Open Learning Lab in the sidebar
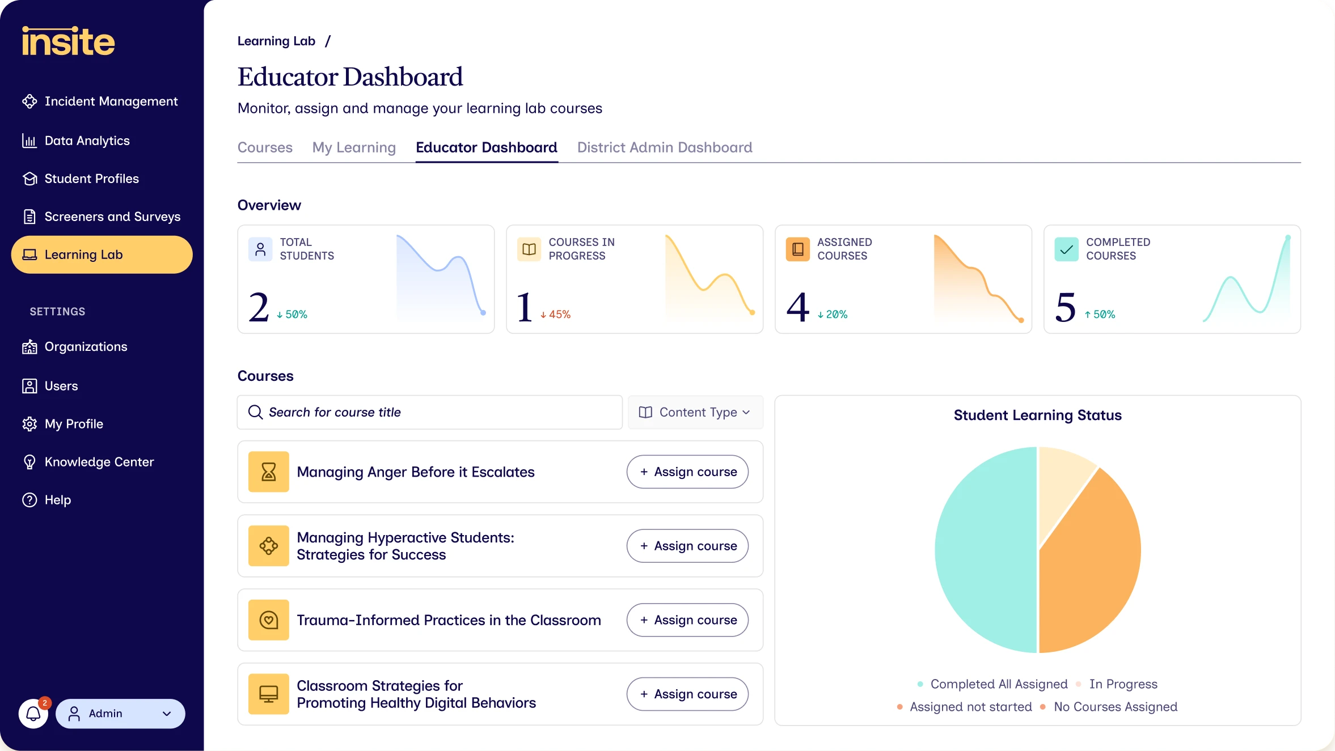Screen dimensions: 1335x751 click(x=102, y=254)
